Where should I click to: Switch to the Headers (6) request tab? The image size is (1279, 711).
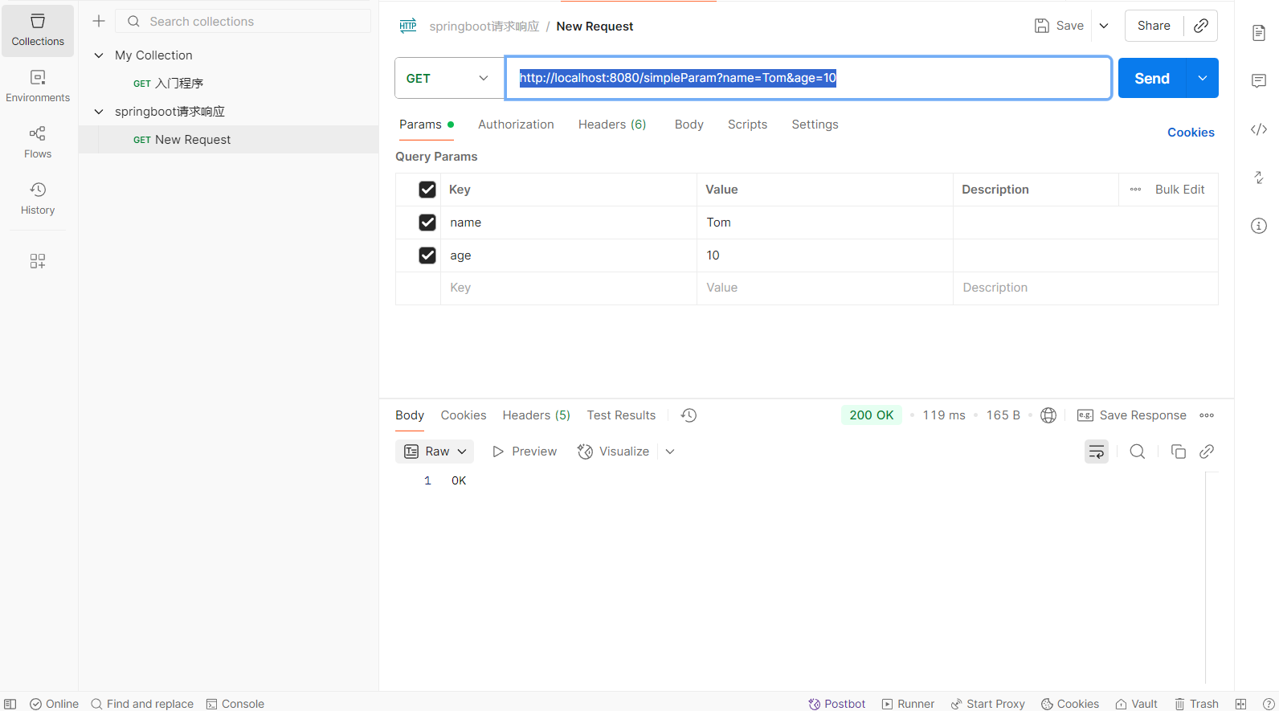click(612, 125)
